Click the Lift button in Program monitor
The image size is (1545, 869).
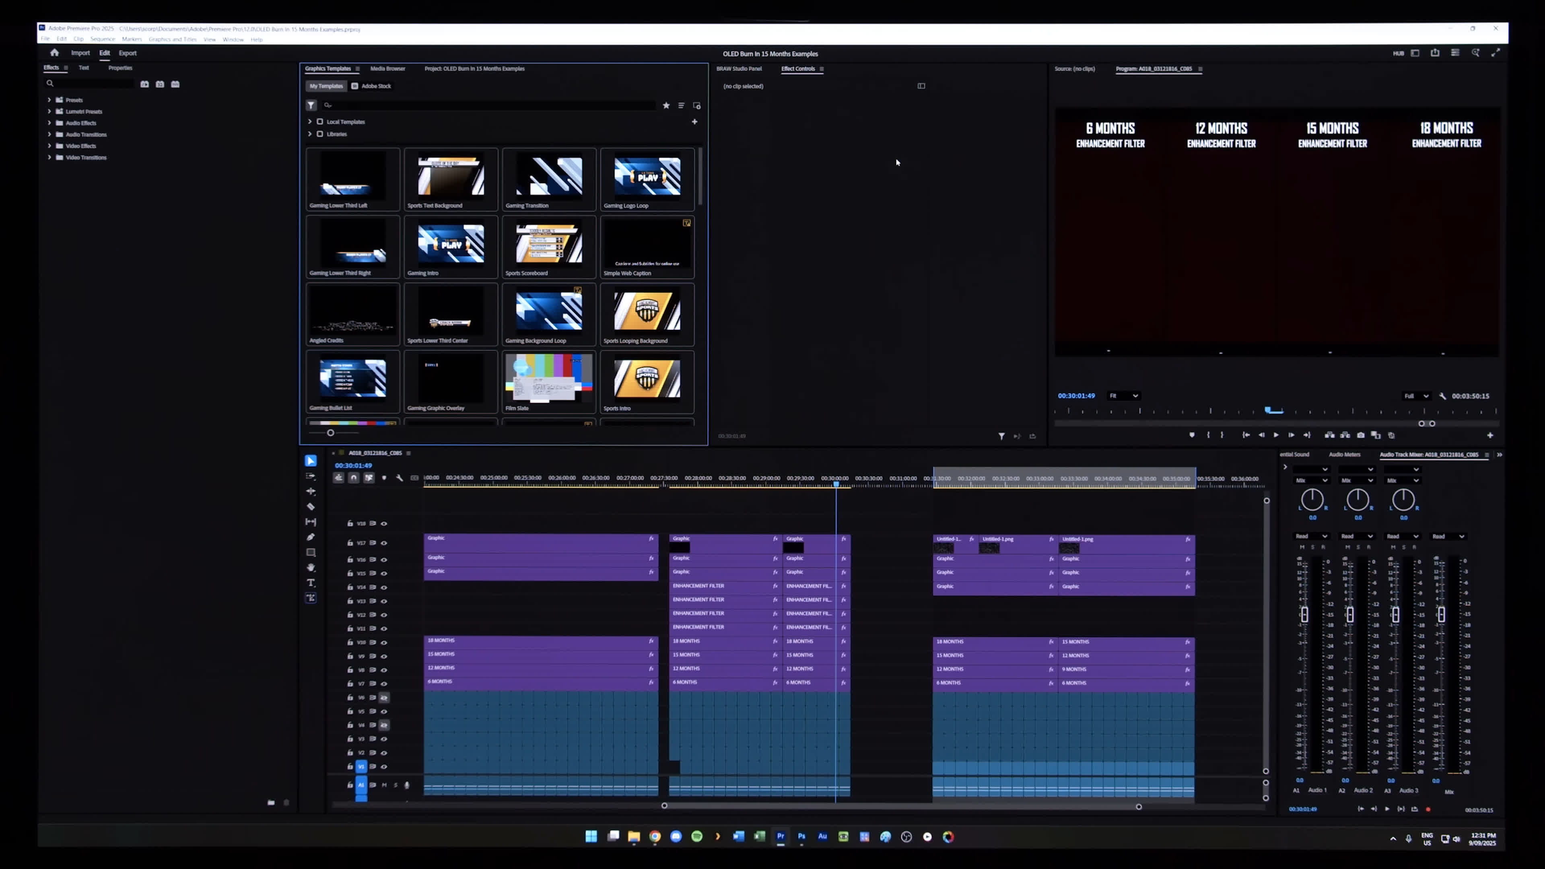pos(1330,435)
